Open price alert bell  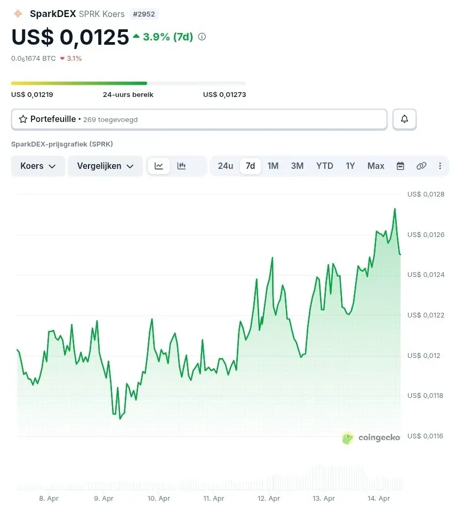tap(404, 119)
